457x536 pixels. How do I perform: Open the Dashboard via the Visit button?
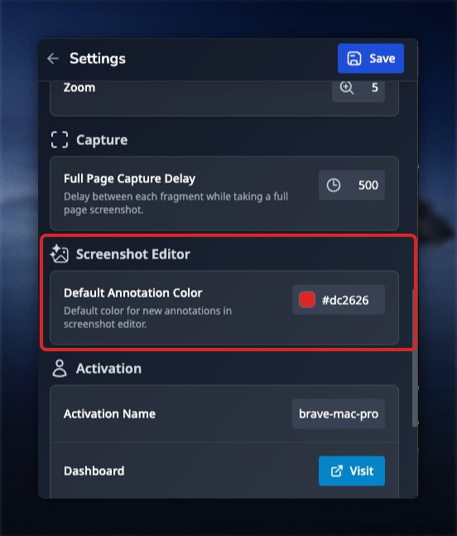tap(352, 471)
